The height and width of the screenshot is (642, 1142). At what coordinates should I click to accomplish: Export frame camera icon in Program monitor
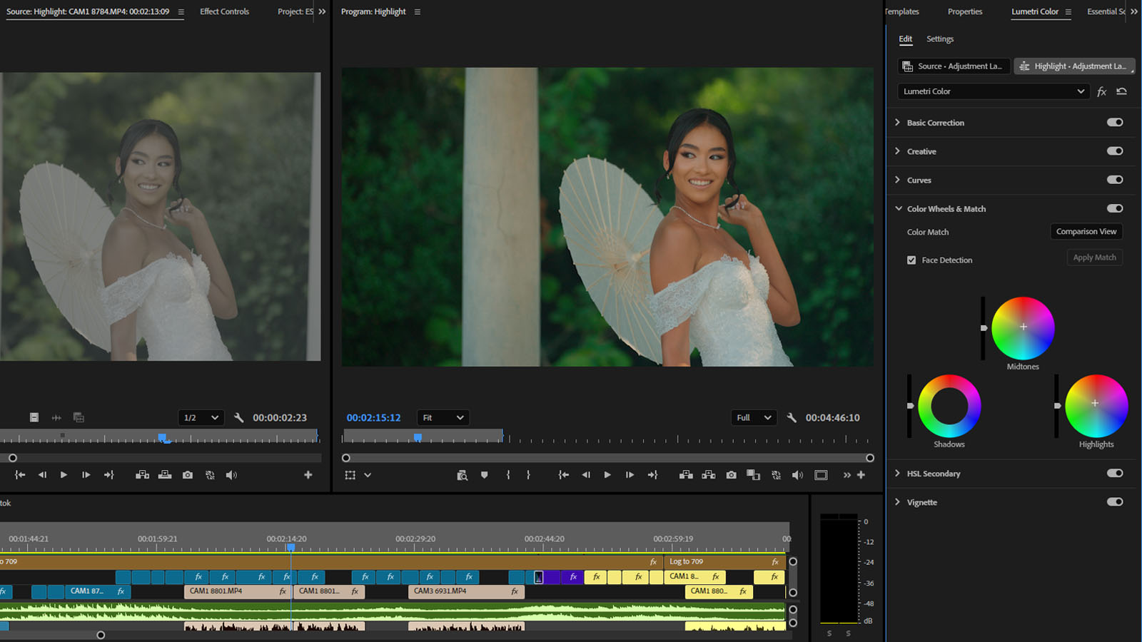[732, 475]
